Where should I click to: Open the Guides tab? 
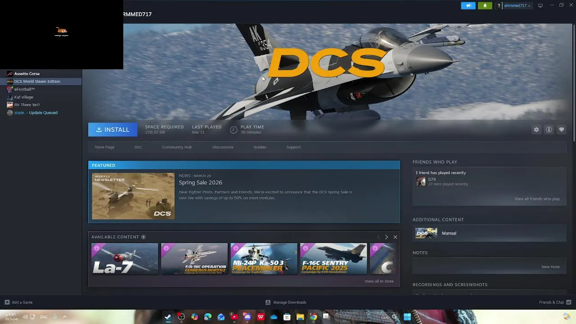260,147
